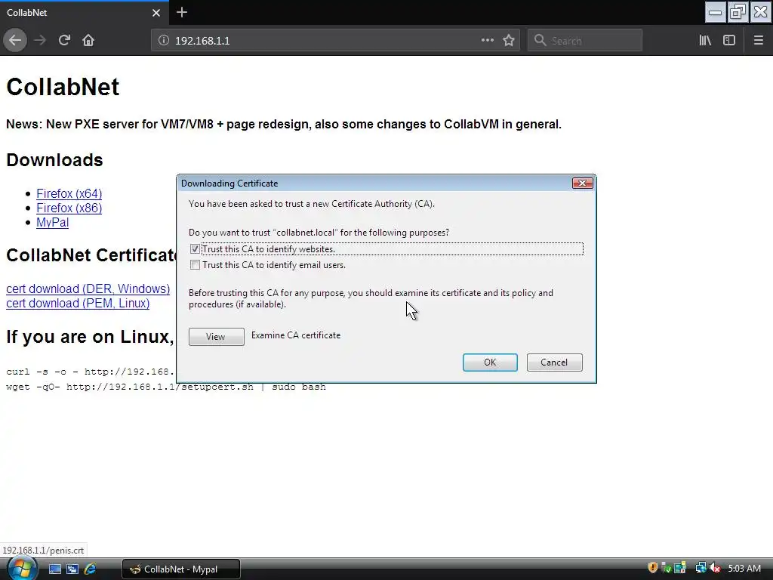Close the CollabNet browser tab
The width and height of the screenshot is (773, 580).
click(156, 13)
